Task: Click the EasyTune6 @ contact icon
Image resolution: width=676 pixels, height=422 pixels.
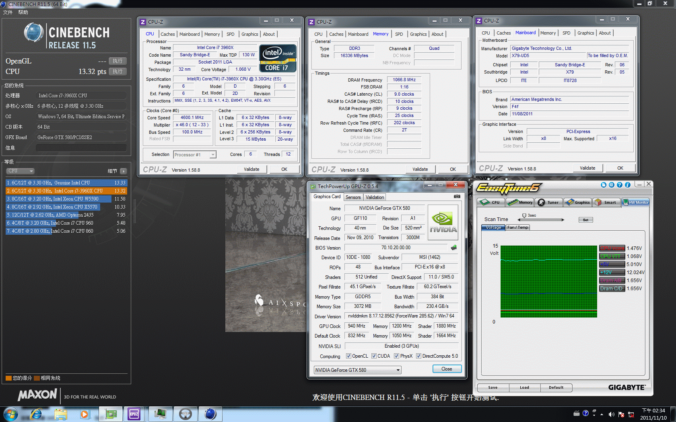Action: click(x=611, y=185)
